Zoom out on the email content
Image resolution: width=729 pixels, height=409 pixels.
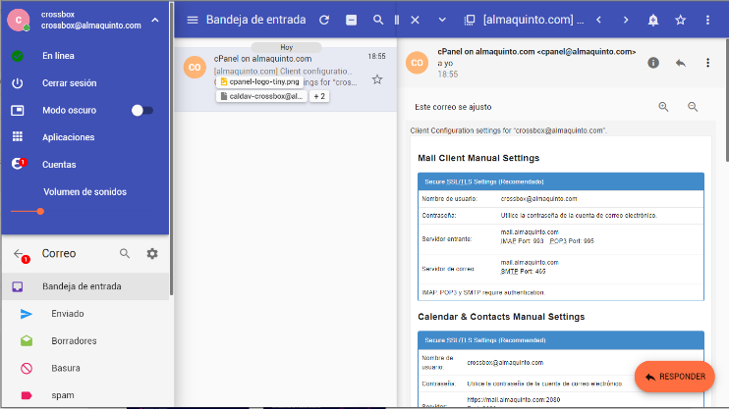[693, 107]
